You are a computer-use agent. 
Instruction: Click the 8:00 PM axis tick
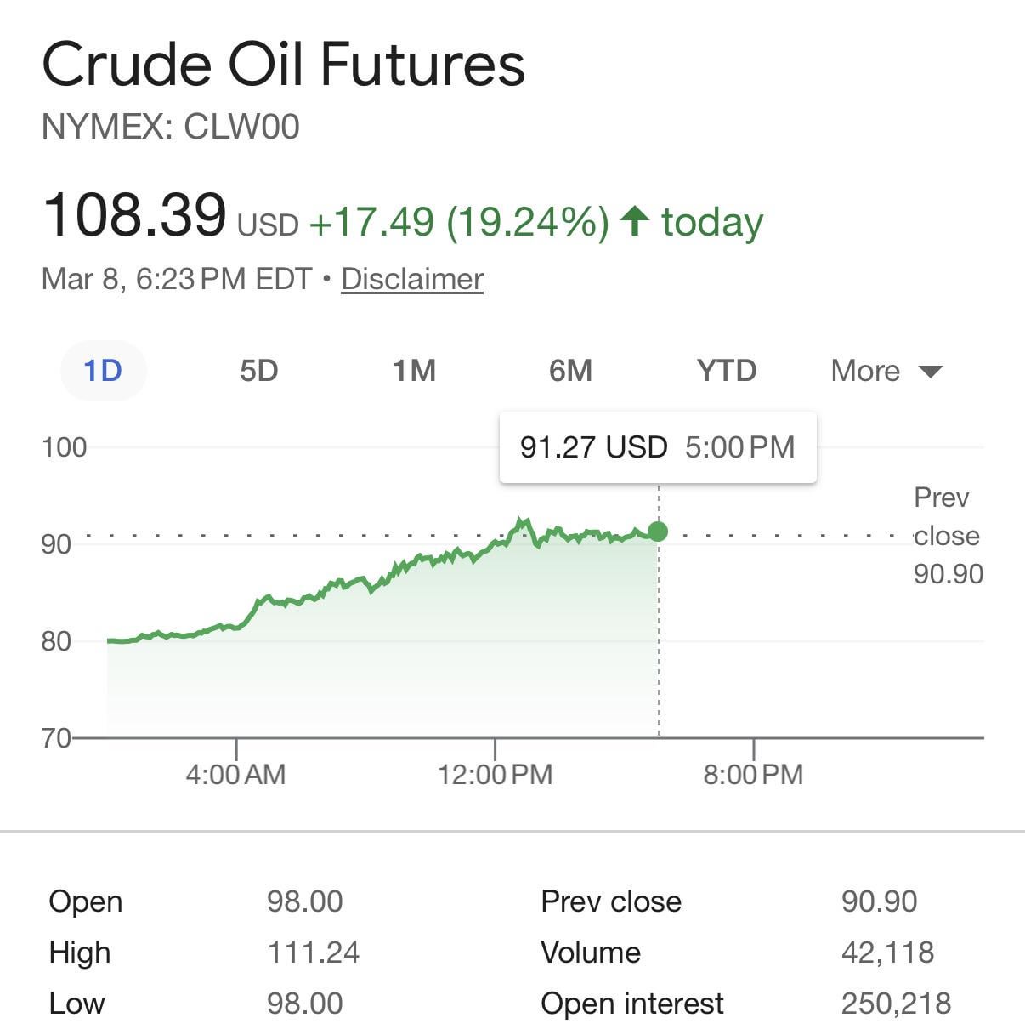tap(753, 774)
